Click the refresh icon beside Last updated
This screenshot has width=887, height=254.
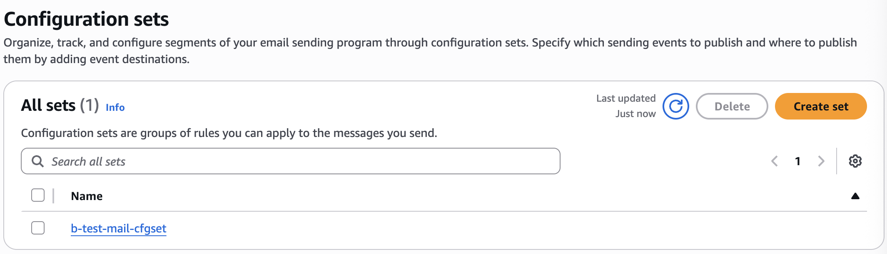tap(675, 107)
